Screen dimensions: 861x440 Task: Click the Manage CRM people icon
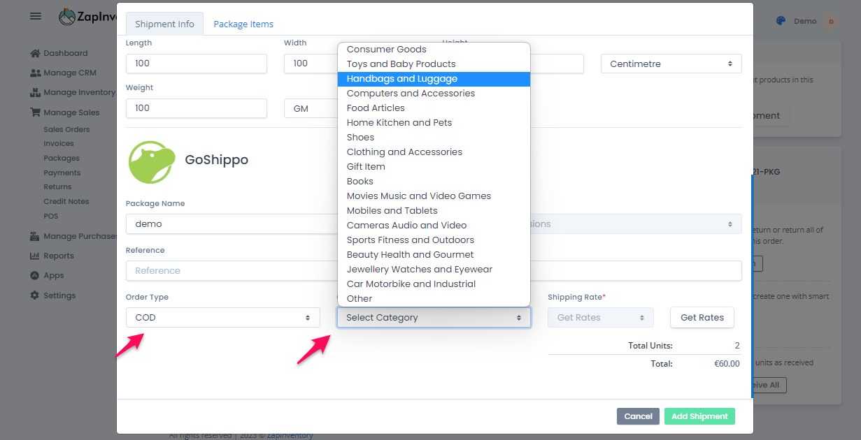(35, 73)
